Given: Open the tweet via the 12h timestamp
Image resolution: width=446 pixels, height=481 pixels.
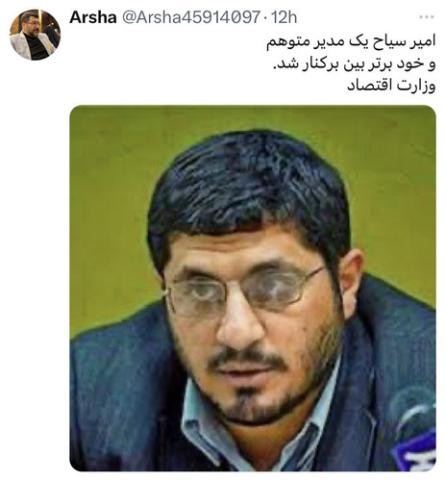Looking at the screenshot, I should [285, 17].
